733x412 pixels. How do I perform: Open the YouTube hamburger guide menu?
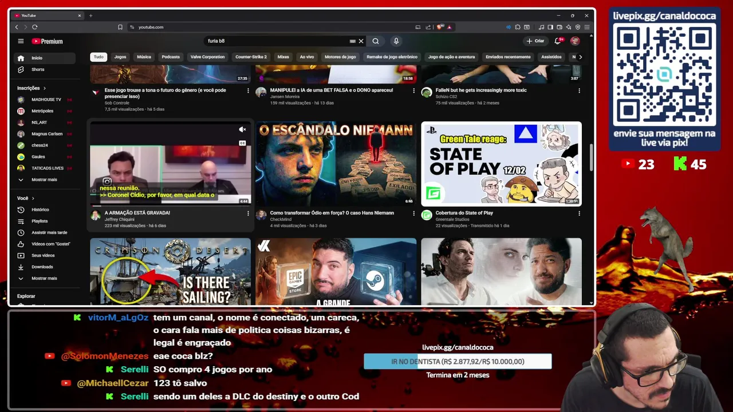[x=21, y=41]
